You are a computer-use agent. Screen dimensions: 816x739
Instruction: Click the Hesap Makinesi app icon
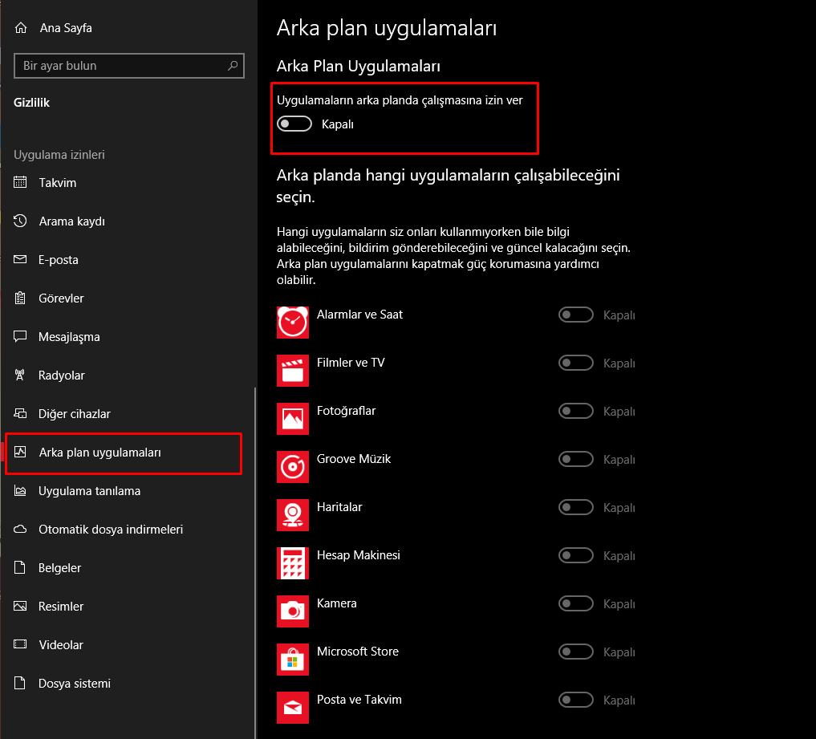[x=293, y=563]
